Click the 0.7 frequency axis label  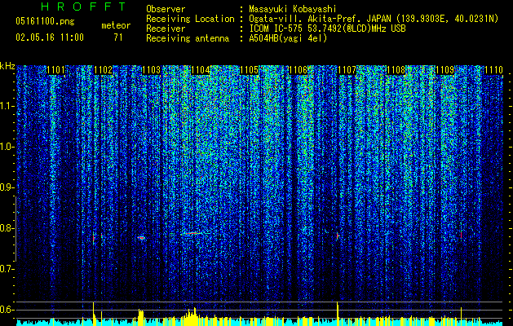tap(7, 269)
